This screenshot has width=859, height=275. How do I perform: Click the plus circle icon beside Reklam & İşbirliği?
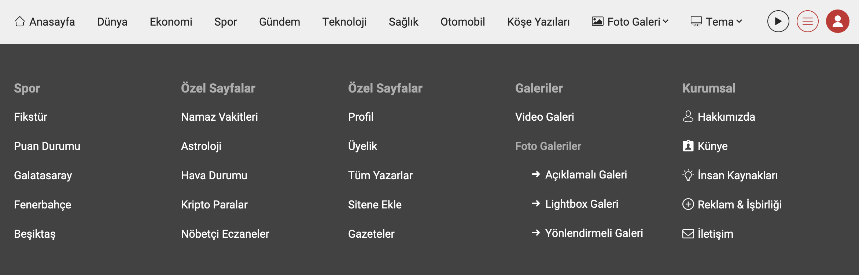(688, 204)
